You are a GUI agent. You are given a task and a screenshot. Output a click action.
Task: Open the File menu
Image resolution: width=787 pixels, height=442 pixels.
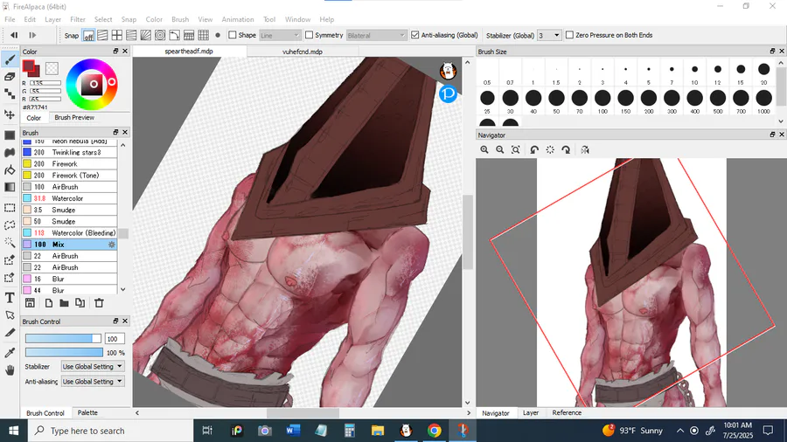(x=10, y=19)
